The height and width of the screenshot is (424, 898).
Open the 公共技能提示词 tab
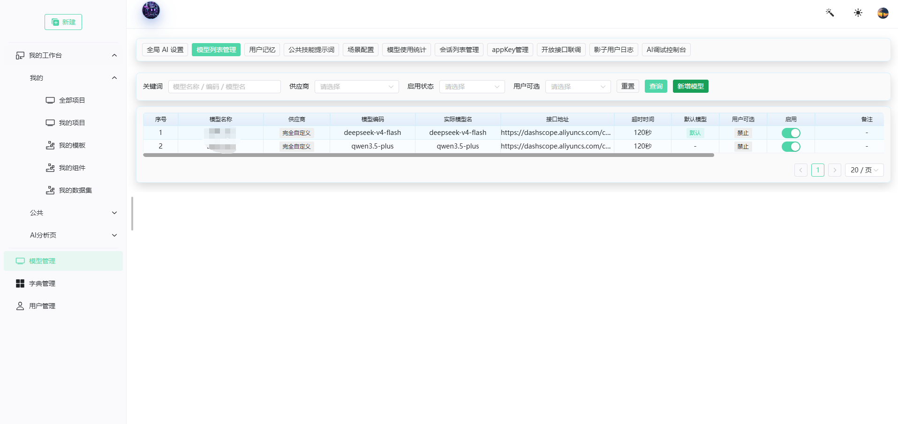click(x=311, y=50)
